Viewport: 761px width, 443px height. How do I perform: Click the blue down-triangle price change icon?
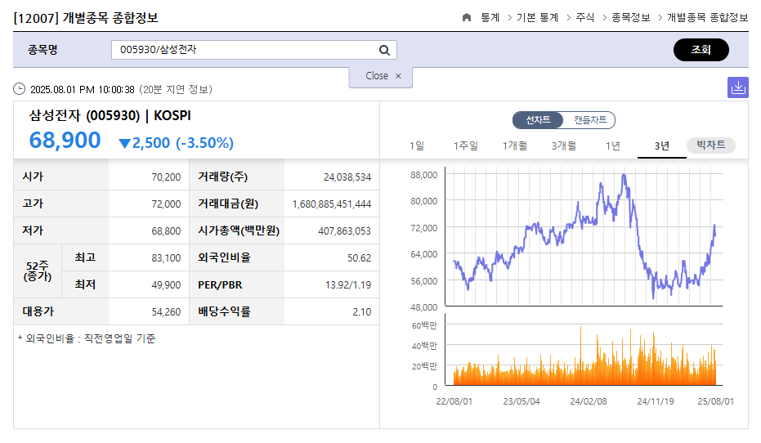[x=125, y=143]
